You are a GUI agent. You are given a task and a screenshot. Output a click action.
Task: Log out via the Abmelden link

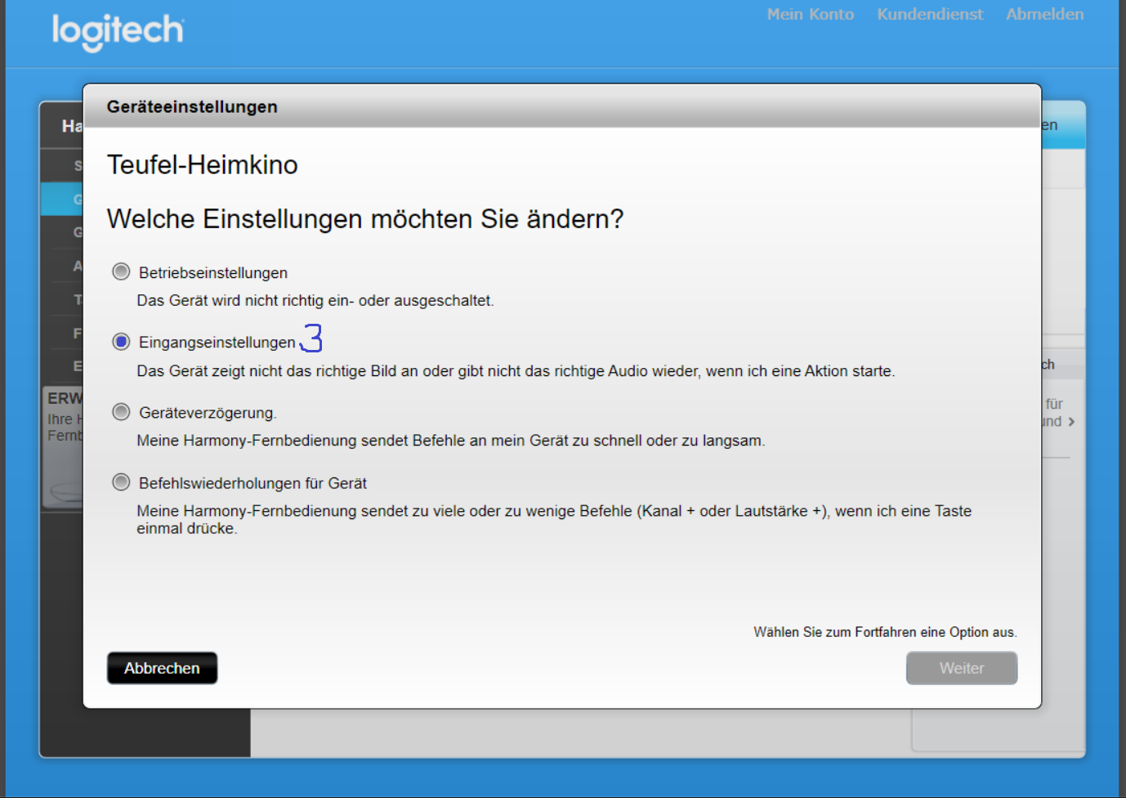pyautogui.click(x=1044, y=14)
